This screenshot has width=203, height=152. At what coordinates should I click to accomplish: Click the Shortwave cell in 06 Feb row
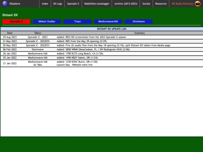(x=38, y=50)
